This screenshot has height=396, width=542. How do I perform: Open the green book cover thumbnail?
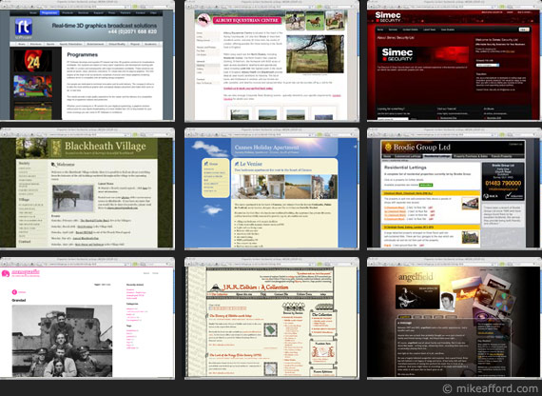(x=270, y=329)
